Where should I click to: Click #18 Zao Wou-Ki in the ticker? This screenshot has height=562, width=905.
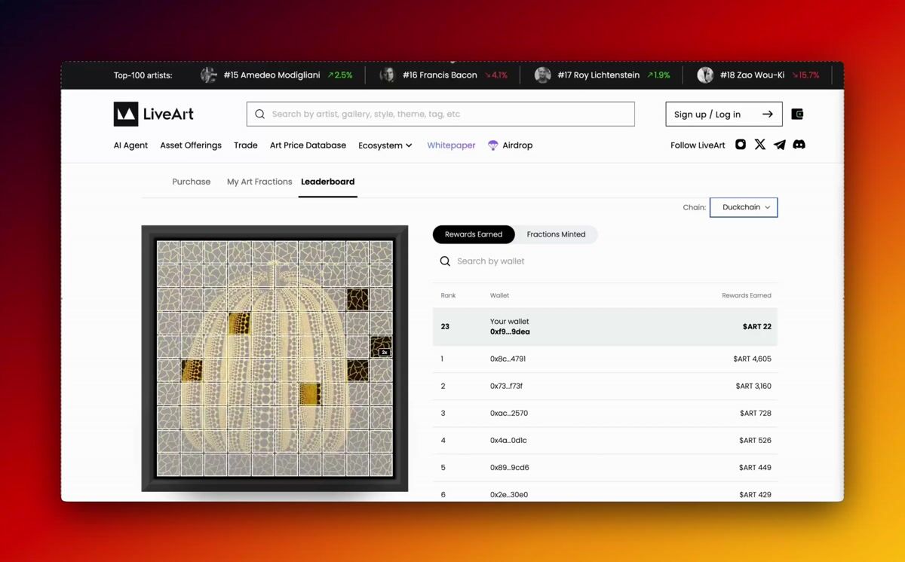[x=752, y=75]
